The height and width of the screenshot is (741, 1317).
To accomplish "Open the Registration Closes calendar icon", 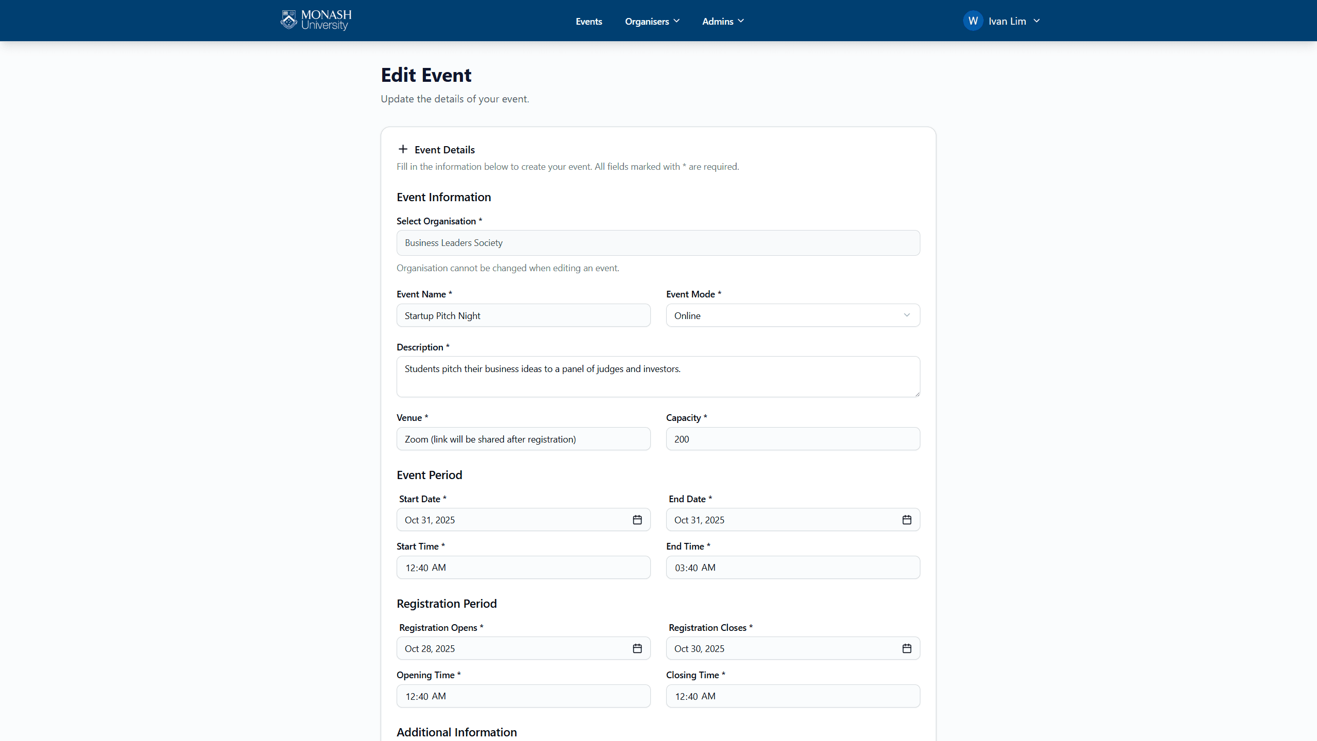I will 906,648.
